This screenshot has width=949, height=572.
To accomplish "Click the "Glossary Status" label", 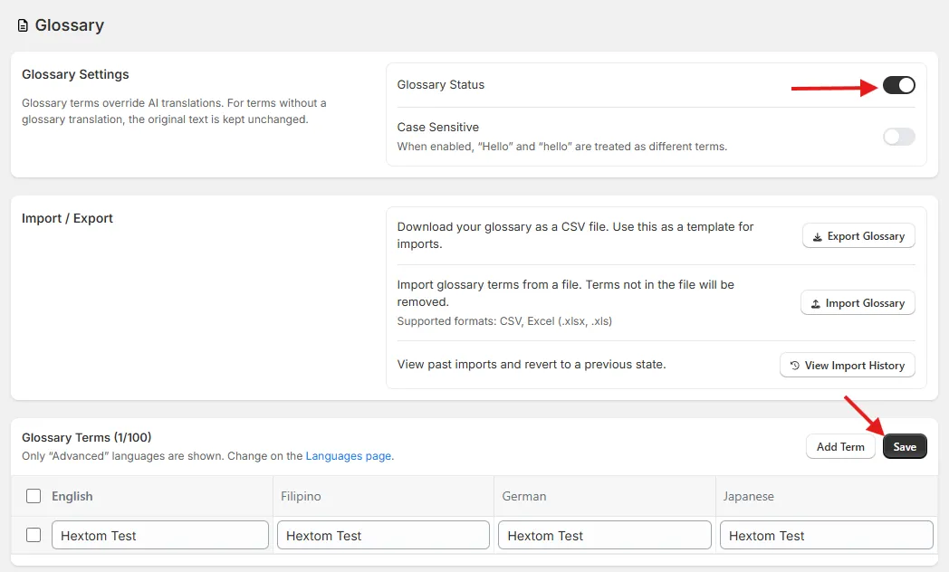I will point(441,85).
